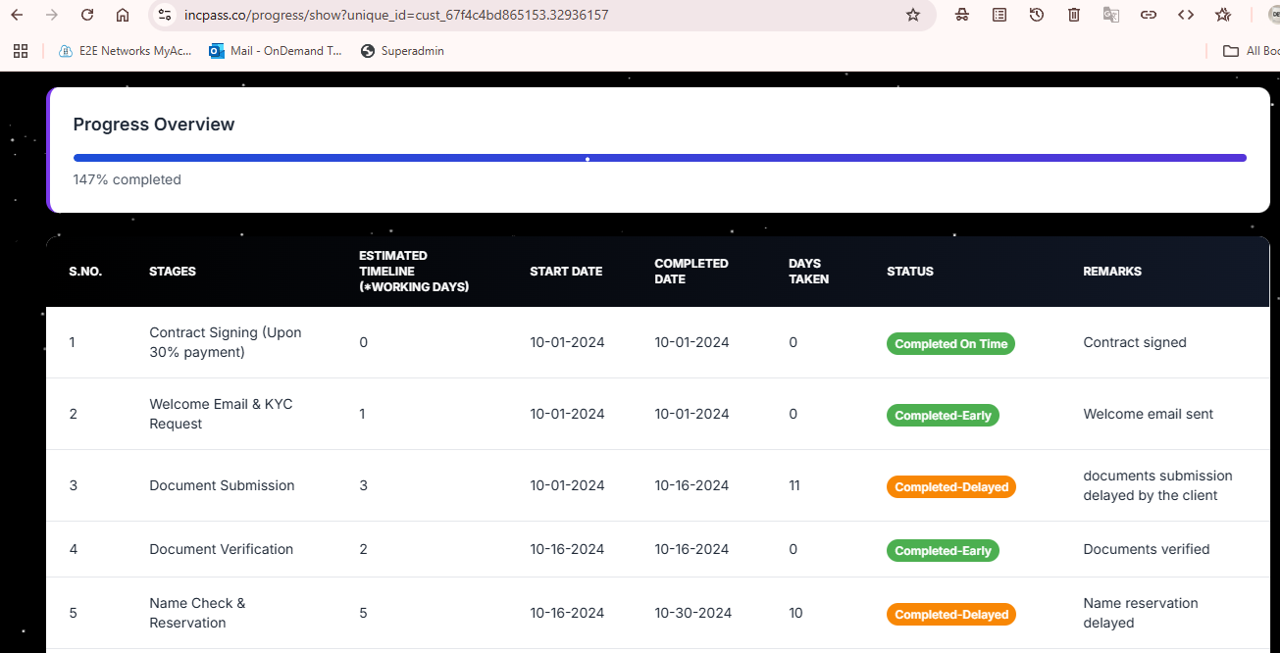Click the DAYS TAKEN column header
The height and width of the screenshot is (653, 1280).
click(809, 272)
